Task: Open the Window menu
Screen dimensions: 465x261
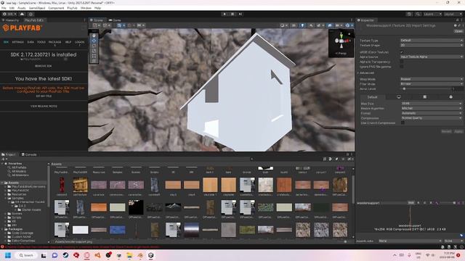Action: 86,8
